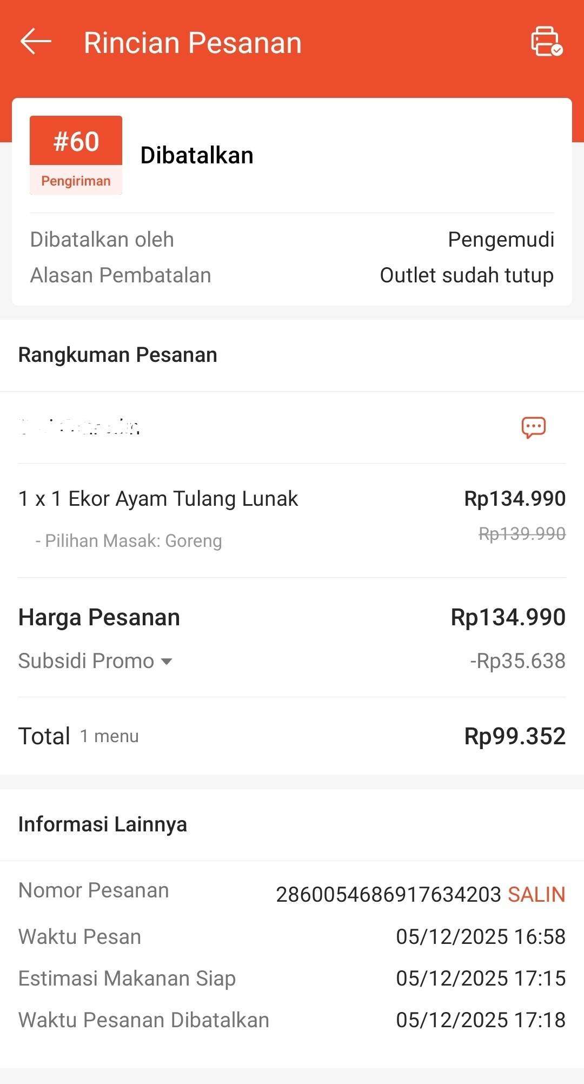Tap the back arrow icon
Image resolution: width=584 pixels, height=1084 pixels.
click(x=36, y=42)
